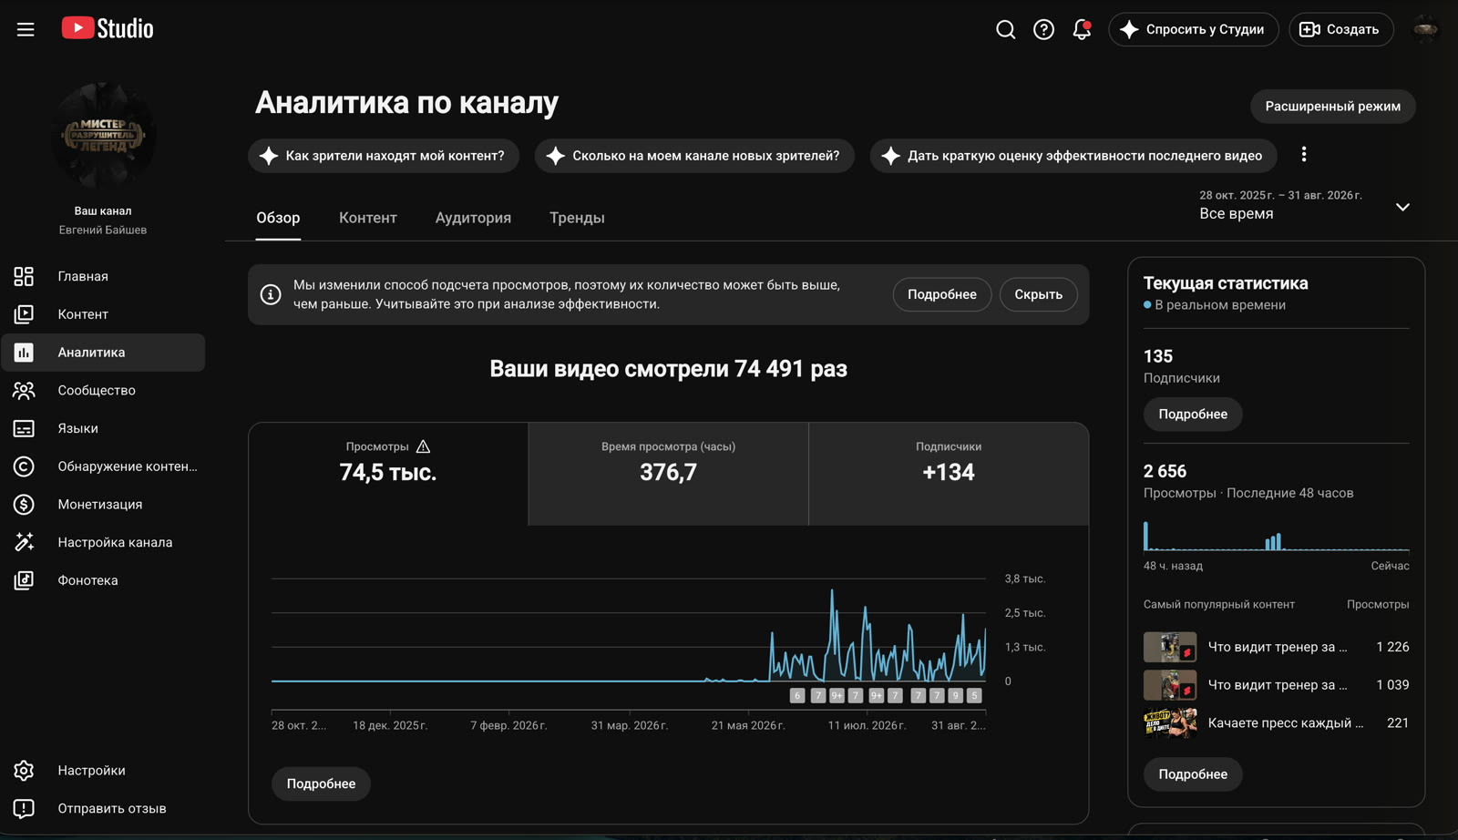Click the YouTube Studio logo

tap(108, 29)
